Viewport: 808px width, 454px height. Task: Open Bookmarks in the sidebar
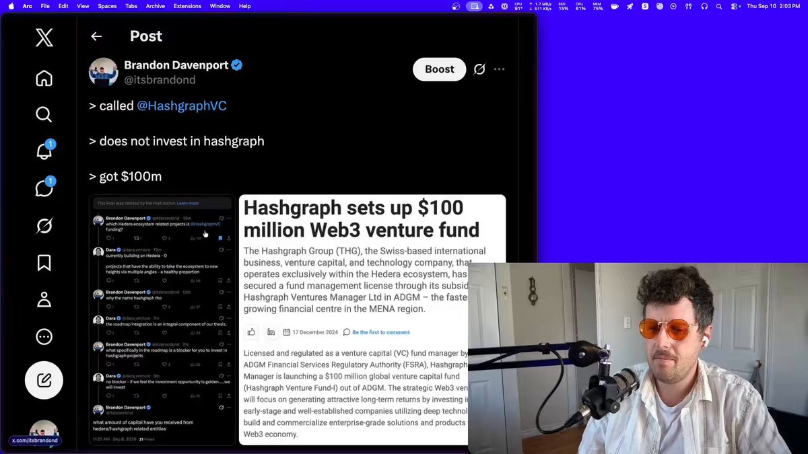click(44, 262)
